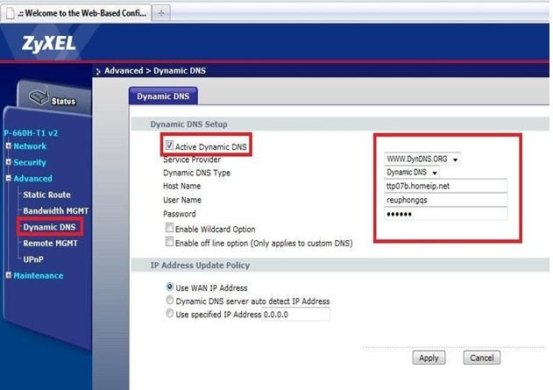Open Bandwidth MGMT in sidebar
This screenshot has height=390, width=553.
(56, 211)
